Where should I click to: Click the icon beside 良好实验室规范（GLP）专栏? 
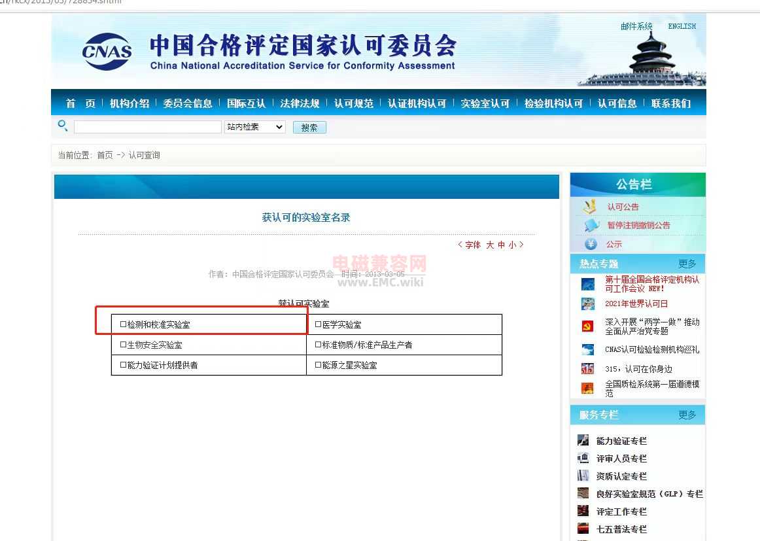pos(583,493)
